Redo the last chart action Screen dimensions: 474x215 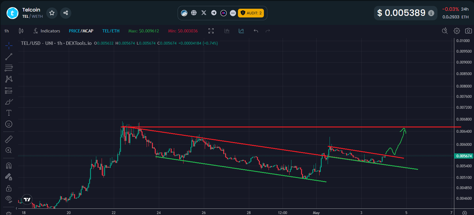(x=268, y=31)
